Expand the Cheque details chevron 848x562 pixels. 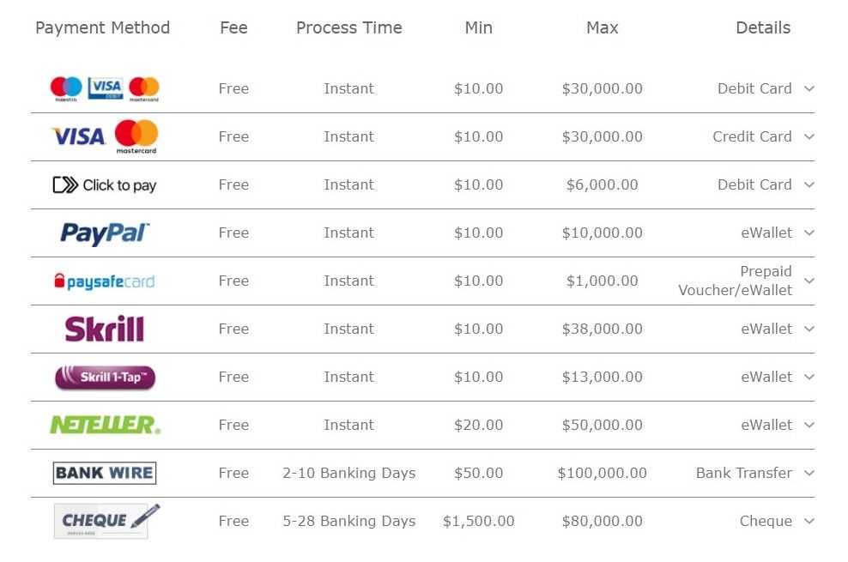(809, 522)
